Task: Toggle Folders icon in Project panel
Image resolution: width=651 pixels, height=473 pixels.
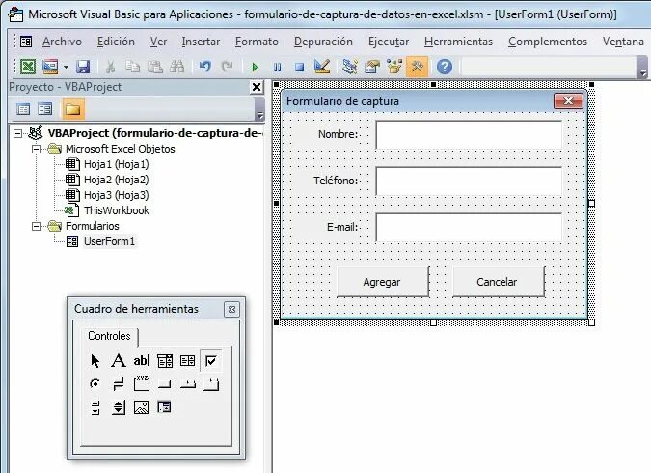Action: [x=72, y=109]
